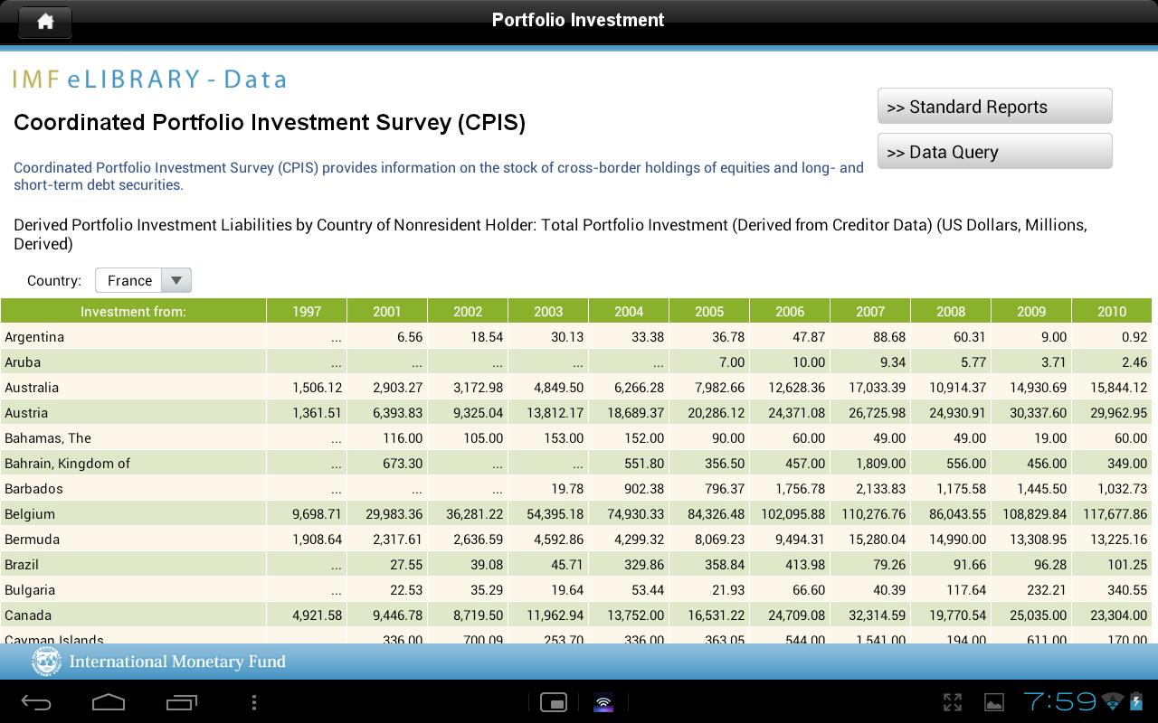Tap the fullscreen expand arrows icon
1158x723 pixels.
pyautogui.click(x=953, y=702)
